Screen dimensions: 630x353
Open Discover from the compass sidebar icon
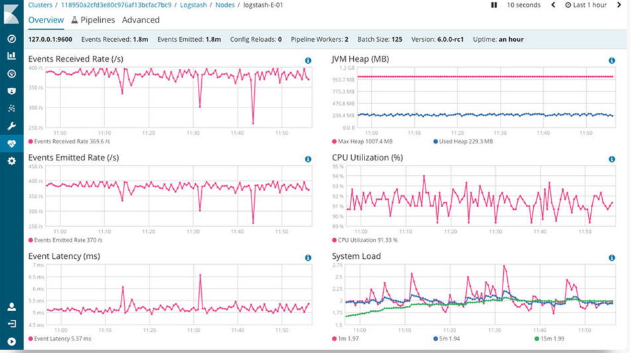click(x=11, y=38)
